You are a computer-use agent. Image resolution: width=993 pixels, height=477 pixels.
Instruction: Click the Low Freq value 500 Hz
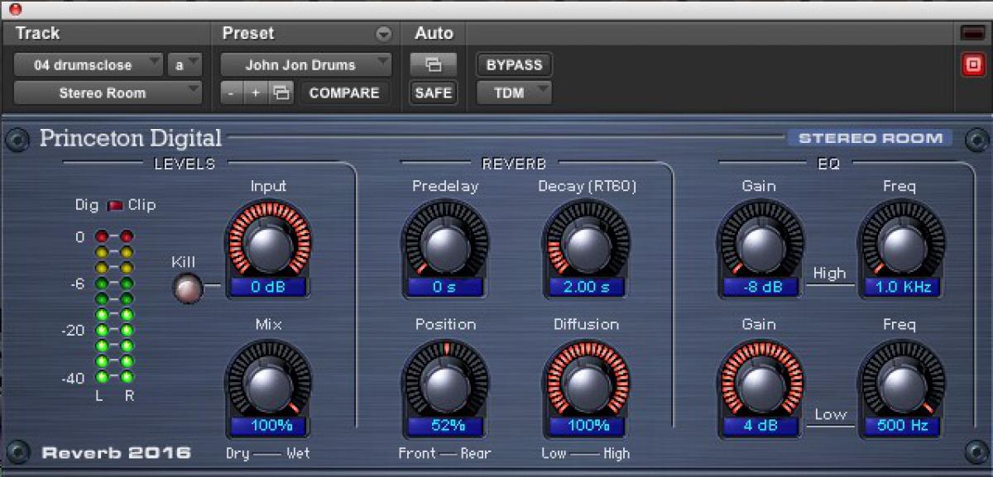tap(902, 426)
